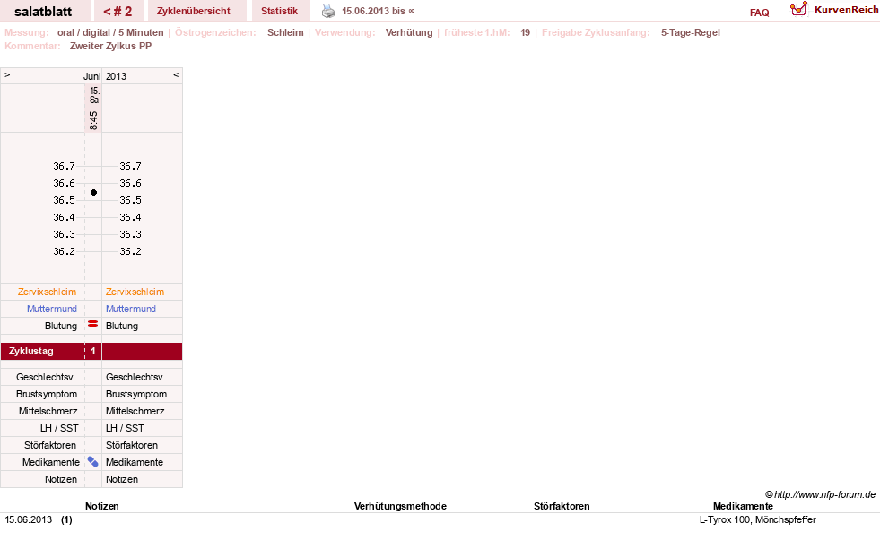Image resolution: width=880 pixels, height=541 pixels.
Task: Click the 'Verhütung' usage value
Action: pyautogui.click(x=409, y=32)
